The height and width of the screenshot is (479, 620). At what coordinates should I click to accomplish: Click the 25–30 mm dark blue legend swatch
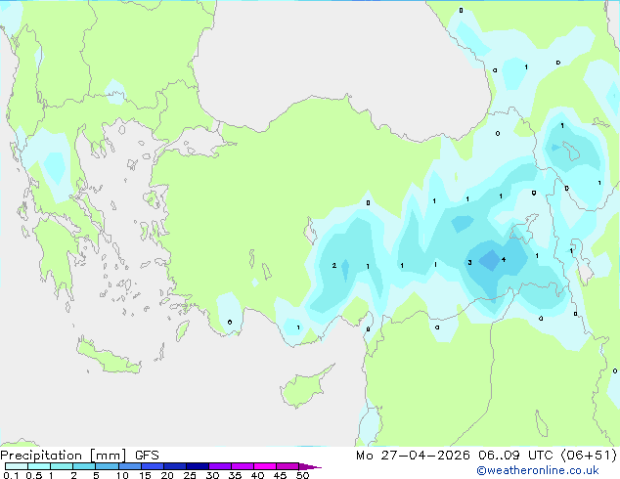197,466
